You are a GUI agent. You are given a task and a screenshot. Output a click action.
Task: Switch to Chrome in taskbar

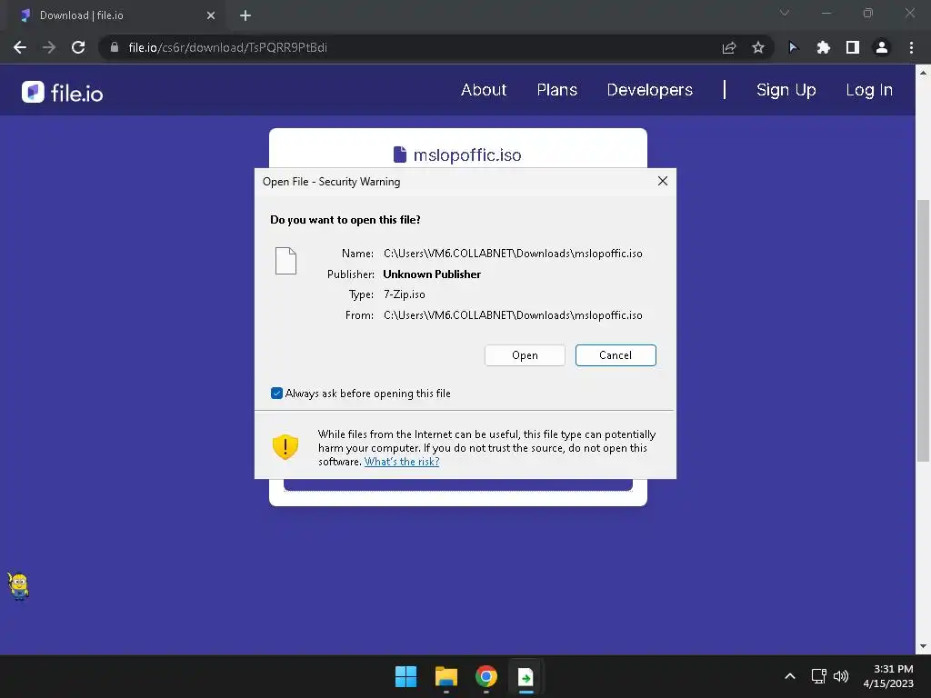click(486, 676)
